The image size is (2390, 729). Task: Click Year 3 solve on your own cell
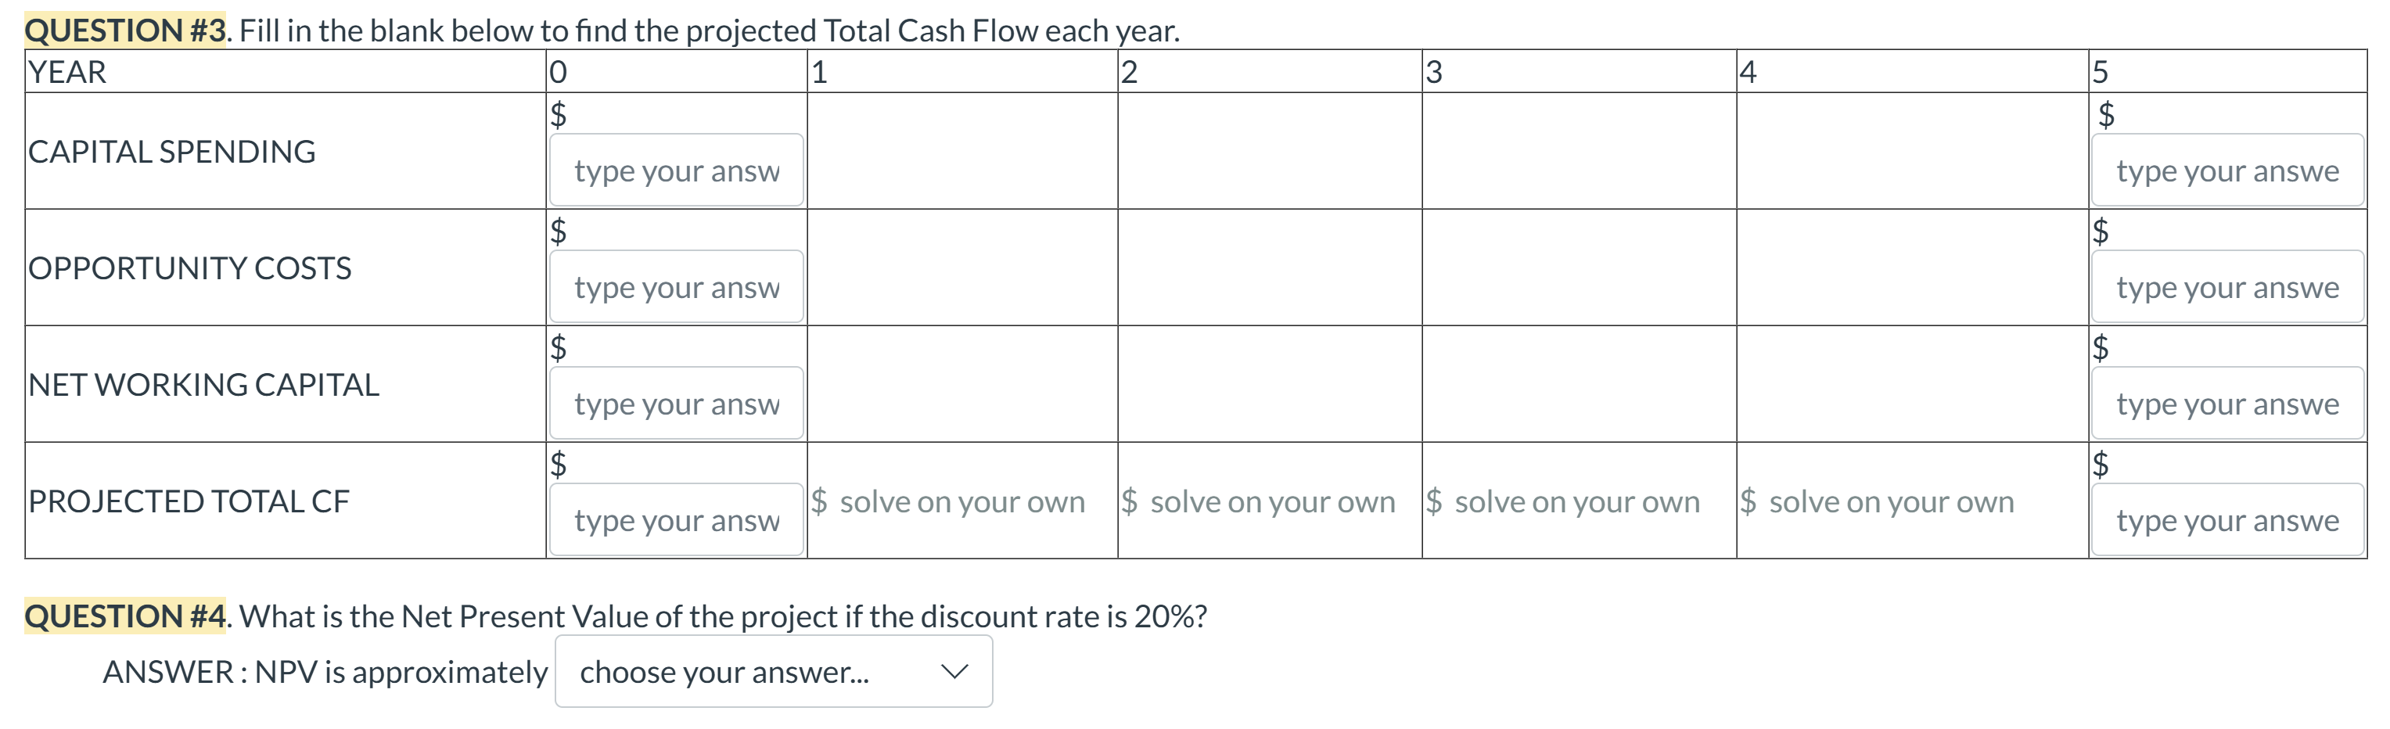point(1562,501)
